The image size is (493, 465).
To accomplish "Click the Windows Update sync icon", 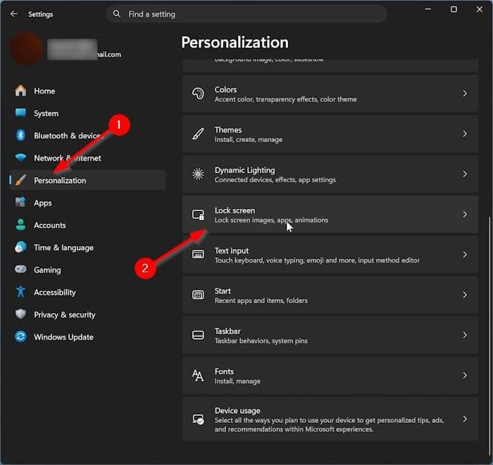I will tap(20, 337).
